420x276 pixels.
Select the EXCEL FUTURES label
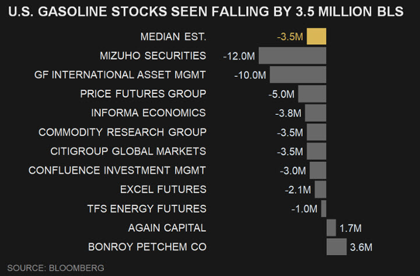(x=163, y=189)
